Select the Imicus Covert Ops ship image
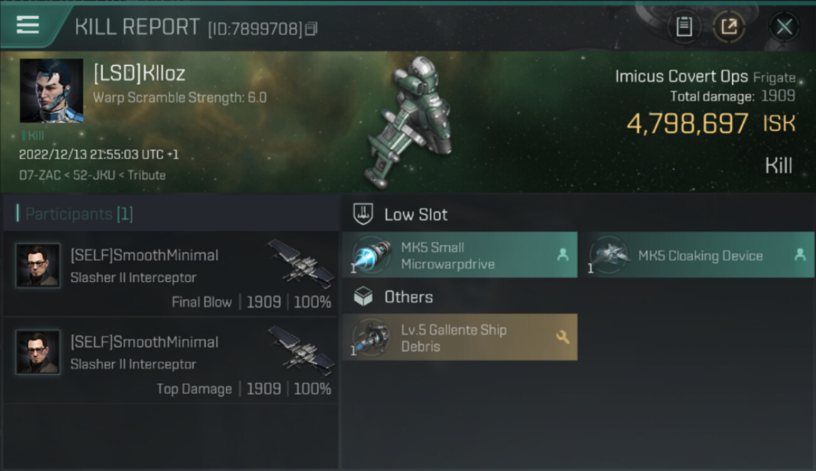This screenshot has width=816, height=471. pyautogui.click(x=412, y=122)
